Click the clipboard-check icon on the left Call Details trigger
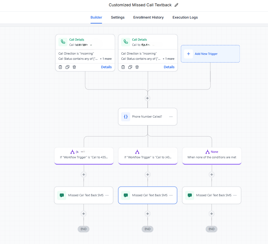Viewport: 268px width, 244px height. pyautogui.click(x=60, y=67)
